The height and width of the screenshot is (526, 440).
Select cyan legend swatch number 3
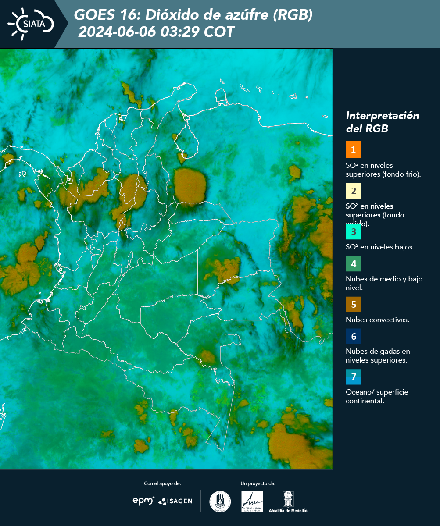(x=353, y=231)
